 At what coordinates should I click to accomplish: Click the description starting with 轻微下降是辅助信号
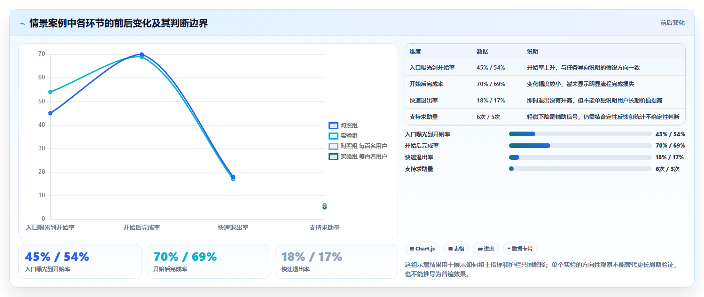click(603, 117)
